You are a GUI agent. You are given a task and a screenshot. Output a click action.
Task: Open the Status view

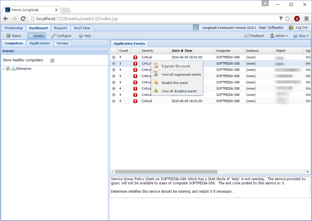click(x=13, y=36)
